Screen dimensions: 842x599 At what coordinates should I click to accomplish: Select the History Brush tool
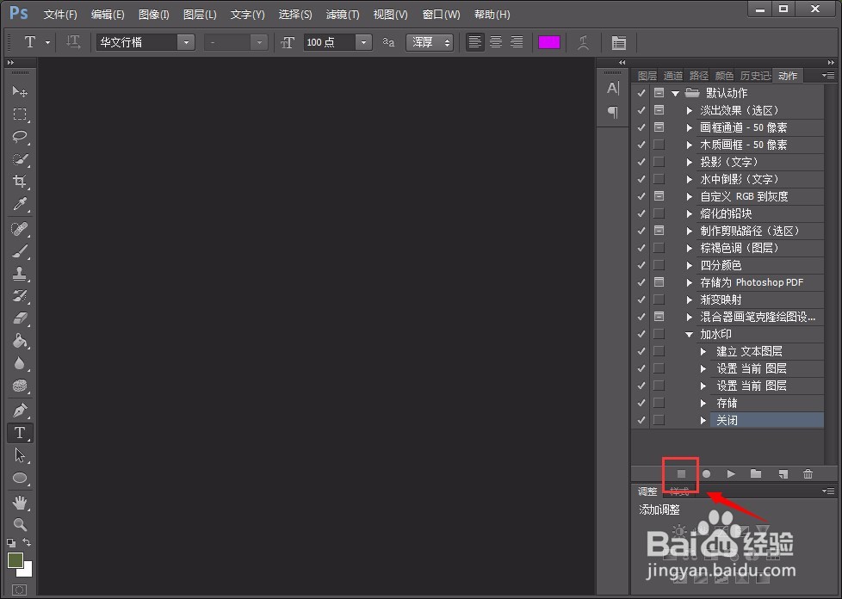click(x=20, y=296)
